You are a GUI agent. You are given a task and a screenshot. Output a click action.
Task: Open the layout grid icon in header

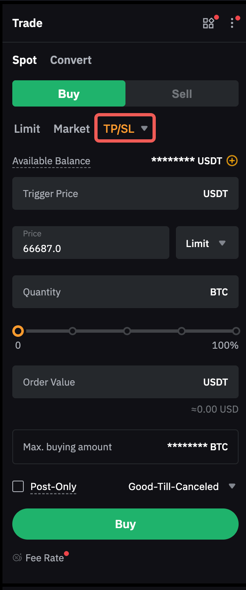(208, 23)
